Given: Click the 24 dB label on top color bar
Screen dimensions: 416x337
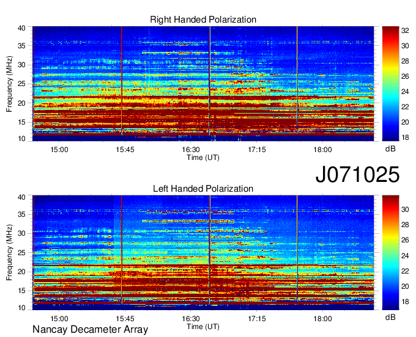Looking at the screenshot, I should point(405,92).
